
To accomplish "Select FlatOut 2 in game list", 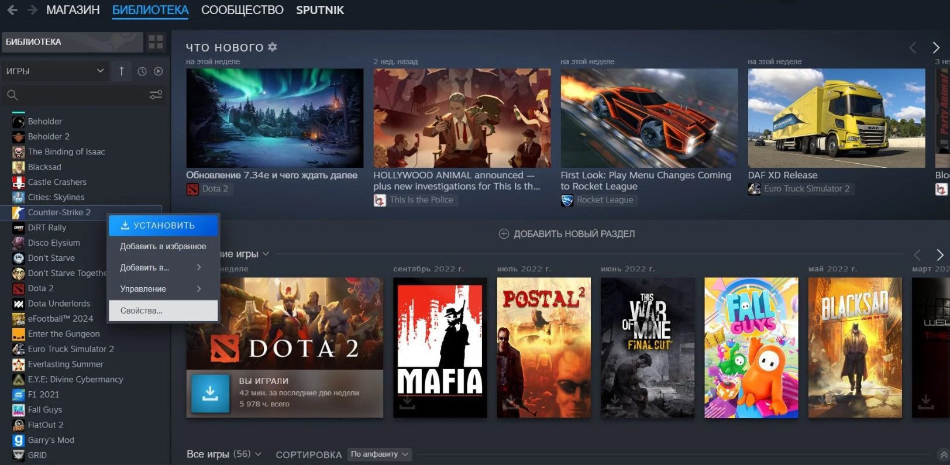I will click(46, 425).
